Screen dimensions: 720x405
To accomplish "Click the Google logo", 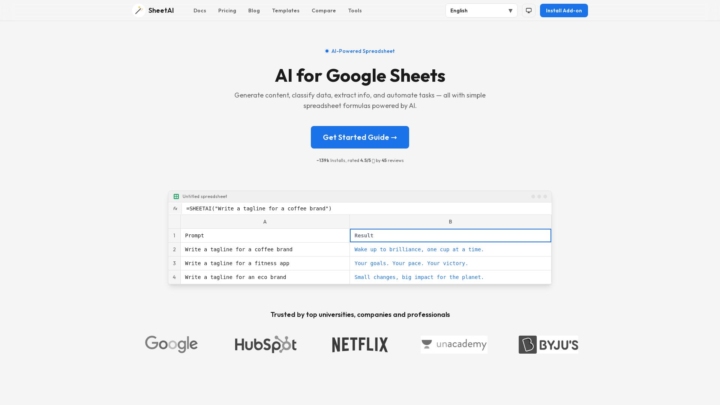I will [x=171, y=344].
